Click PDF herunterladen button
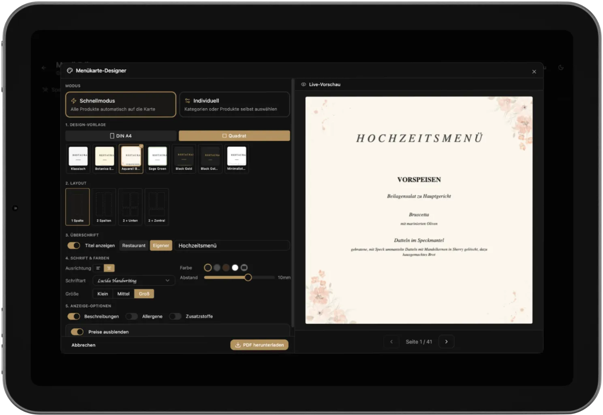This screenshot has height=415, width=603. (x=259, y=345)
